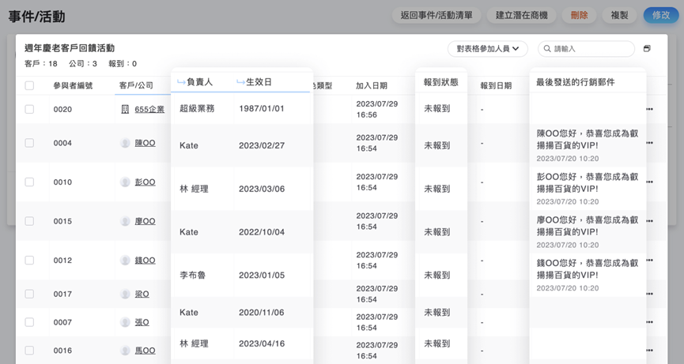The width and height of the screenshot is (684, 364).
Task: Click the avatar icon next to 陳OO
Action: tap(125, 143)
